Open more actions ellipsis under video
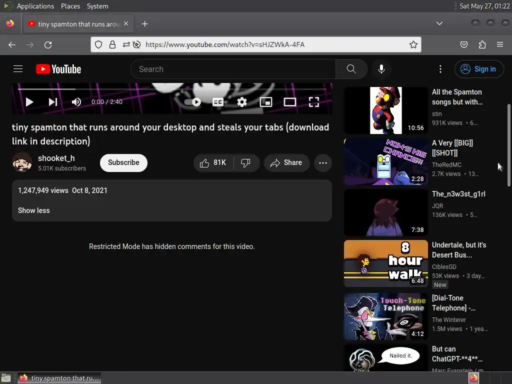 323,162
